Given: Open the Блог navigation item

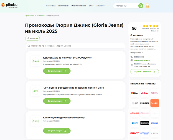Looking at the screenshot, I should (x=91, y=6).
